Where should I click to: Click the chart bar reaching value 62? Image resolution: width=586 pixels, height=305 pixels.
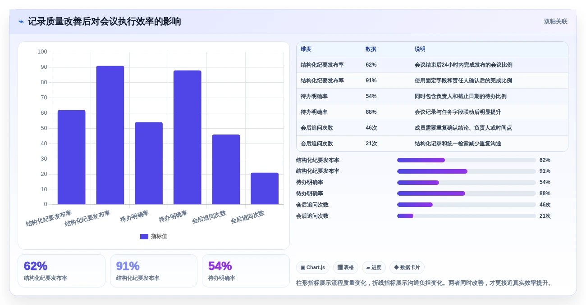point(71,157)
